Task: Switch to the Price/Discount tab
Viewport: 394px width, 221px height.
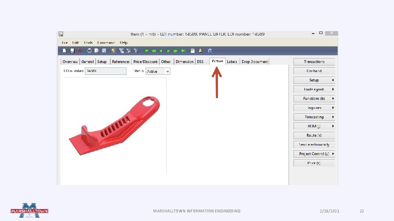Action: point(145,62)
